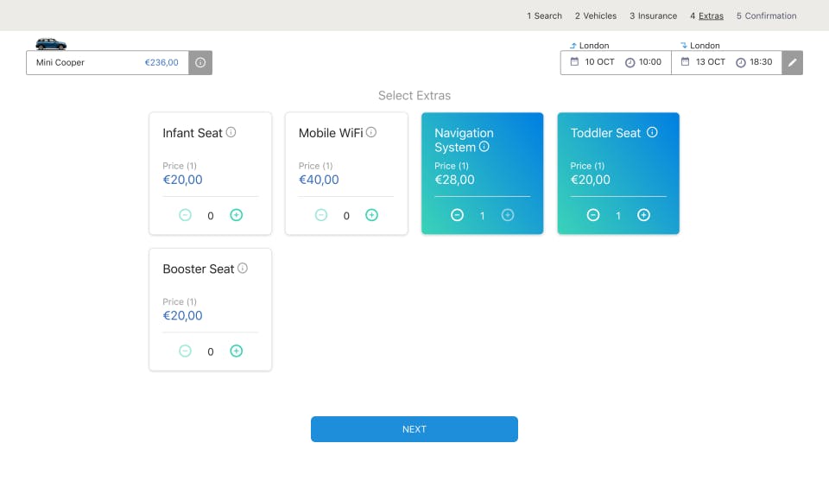
Task: Increase Infant Seat quantity with plus
Action: (237, 215)
